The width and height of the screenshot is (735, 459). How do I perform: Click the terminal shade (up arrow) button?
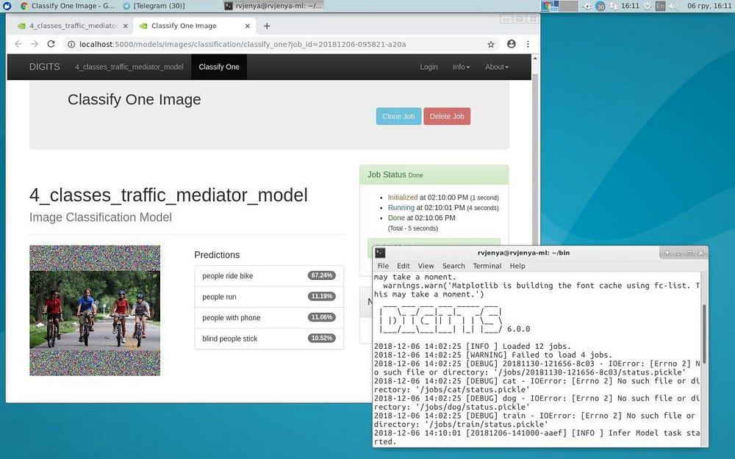click(667, 253)
